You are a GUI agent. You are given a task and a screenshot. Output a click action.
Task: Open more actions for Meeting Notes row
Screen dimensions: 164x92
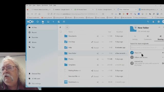(102, 71)
